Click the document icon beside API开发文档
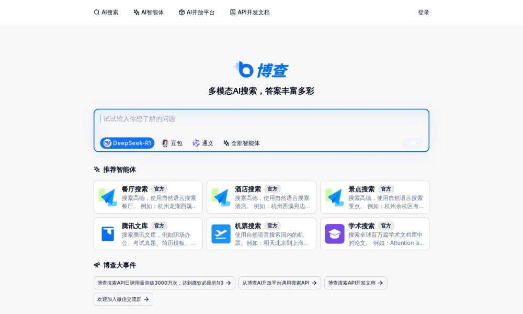523x314 pixels. coord(233,13)
